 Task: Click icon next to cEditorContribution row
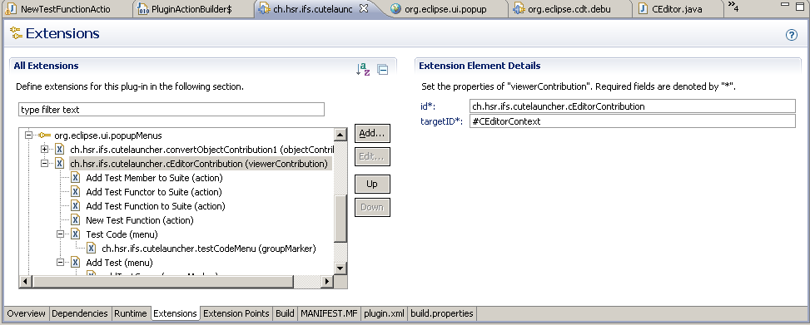tap(59, 164)
